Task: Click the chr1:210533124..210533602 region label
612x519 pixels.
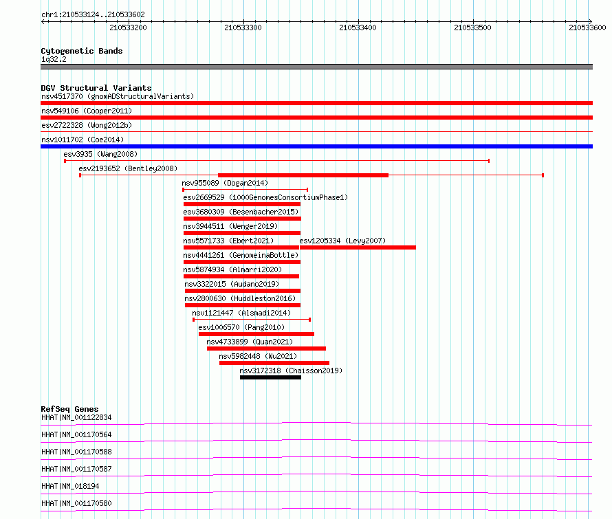Action: [93, 14]
